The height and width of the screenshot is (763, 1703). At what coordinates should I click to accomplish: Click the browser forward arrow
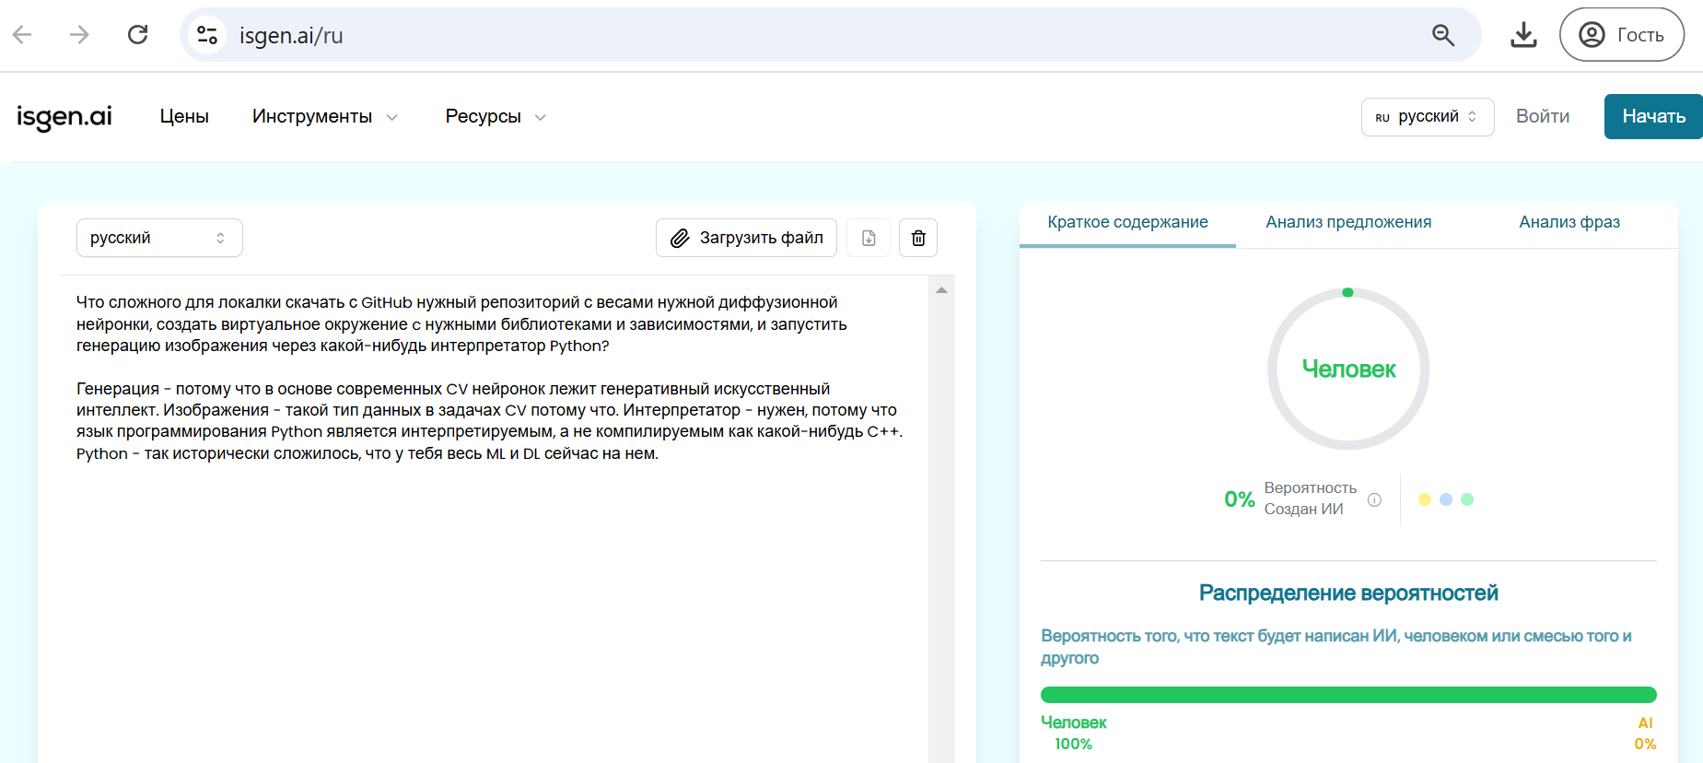tap(80, 35)
